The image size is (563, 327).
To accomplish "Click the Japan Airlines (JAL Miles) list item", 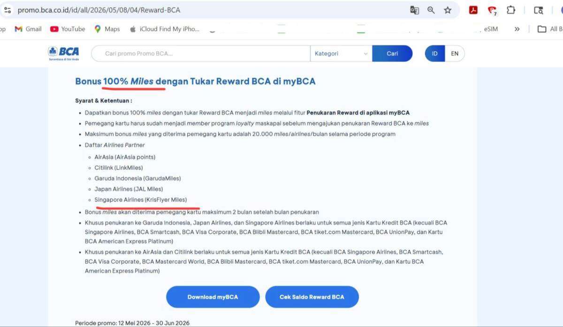I will [129, 189].
